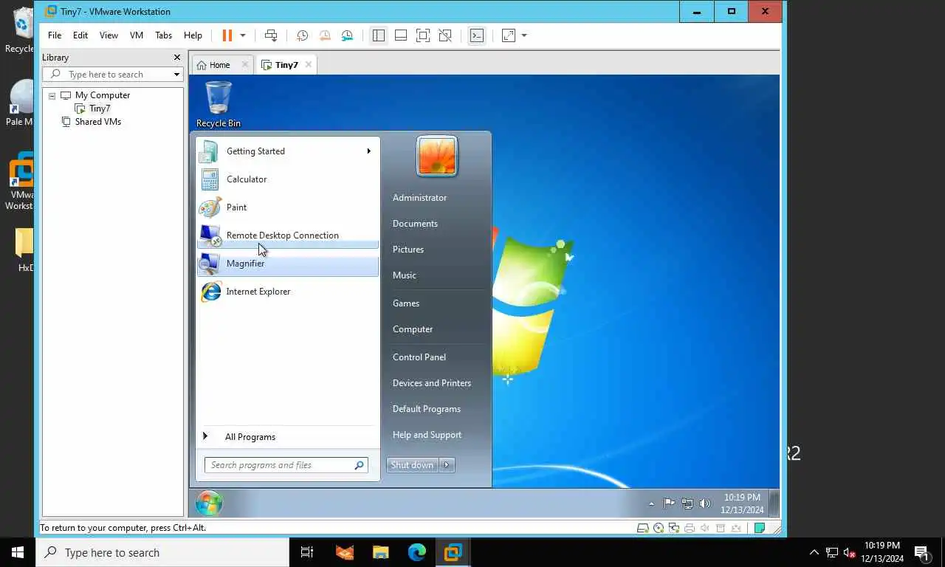Open Music from the Start menu
The width and height of the screenshot is (945, 567).
point(405,275)
